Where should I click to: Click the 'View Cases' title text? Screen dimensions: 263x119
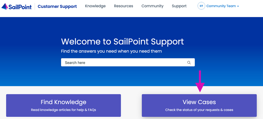pos(199,102)
